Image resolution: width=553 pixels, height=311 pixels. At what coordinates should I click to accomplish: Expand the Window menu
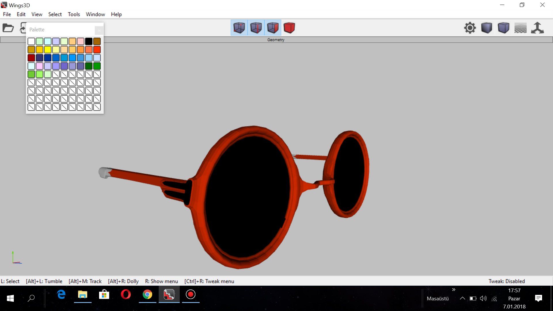tap(95, 14)
